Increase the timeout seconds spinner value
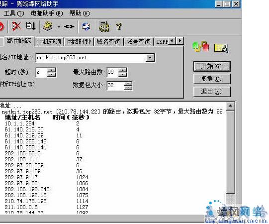The height and width of the screenshot is (224, 269). (x=52, y=70)
